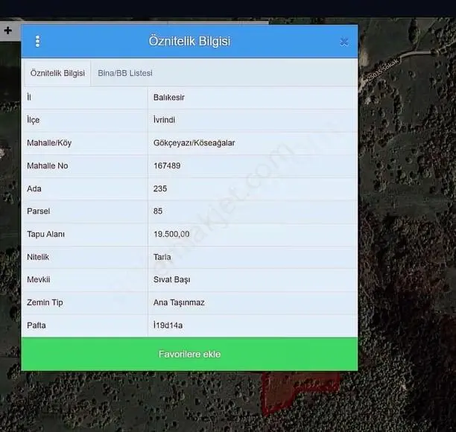
Task: Select the Balıkesir province value
Action: [168, 98]
